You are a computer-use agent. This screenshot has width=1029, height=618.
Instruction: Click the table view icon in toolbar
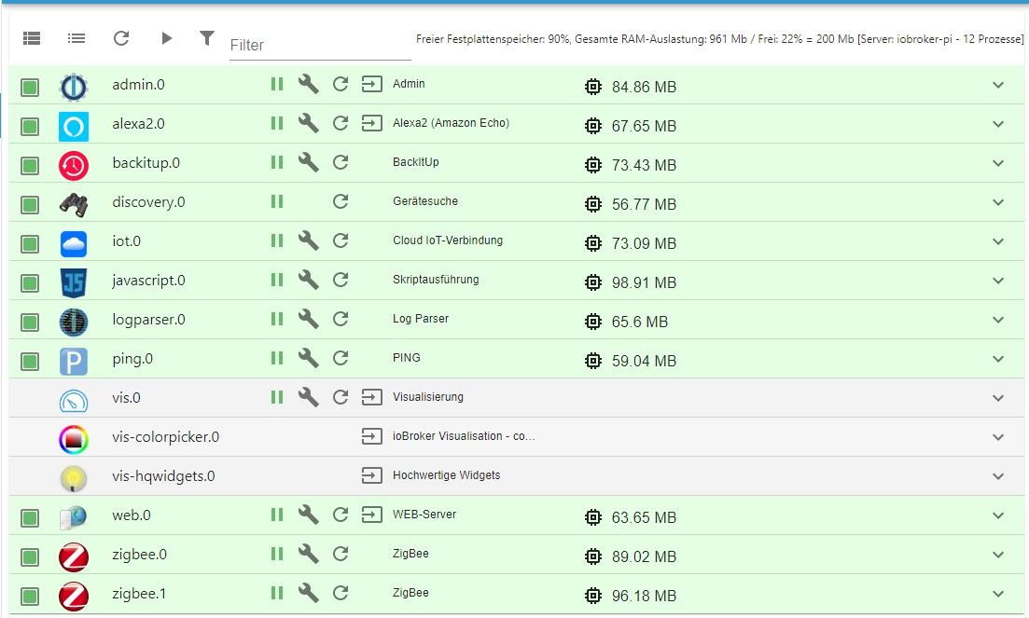click(32, 38)
